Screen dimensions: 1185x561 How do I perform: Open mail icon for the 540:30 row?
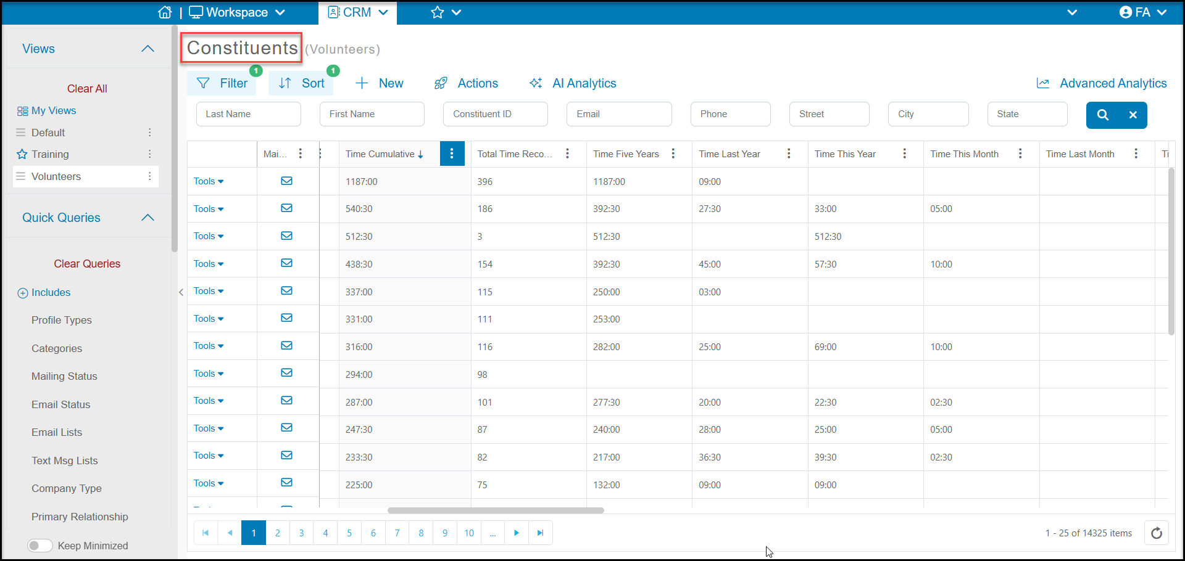click(x=286, y=208)
